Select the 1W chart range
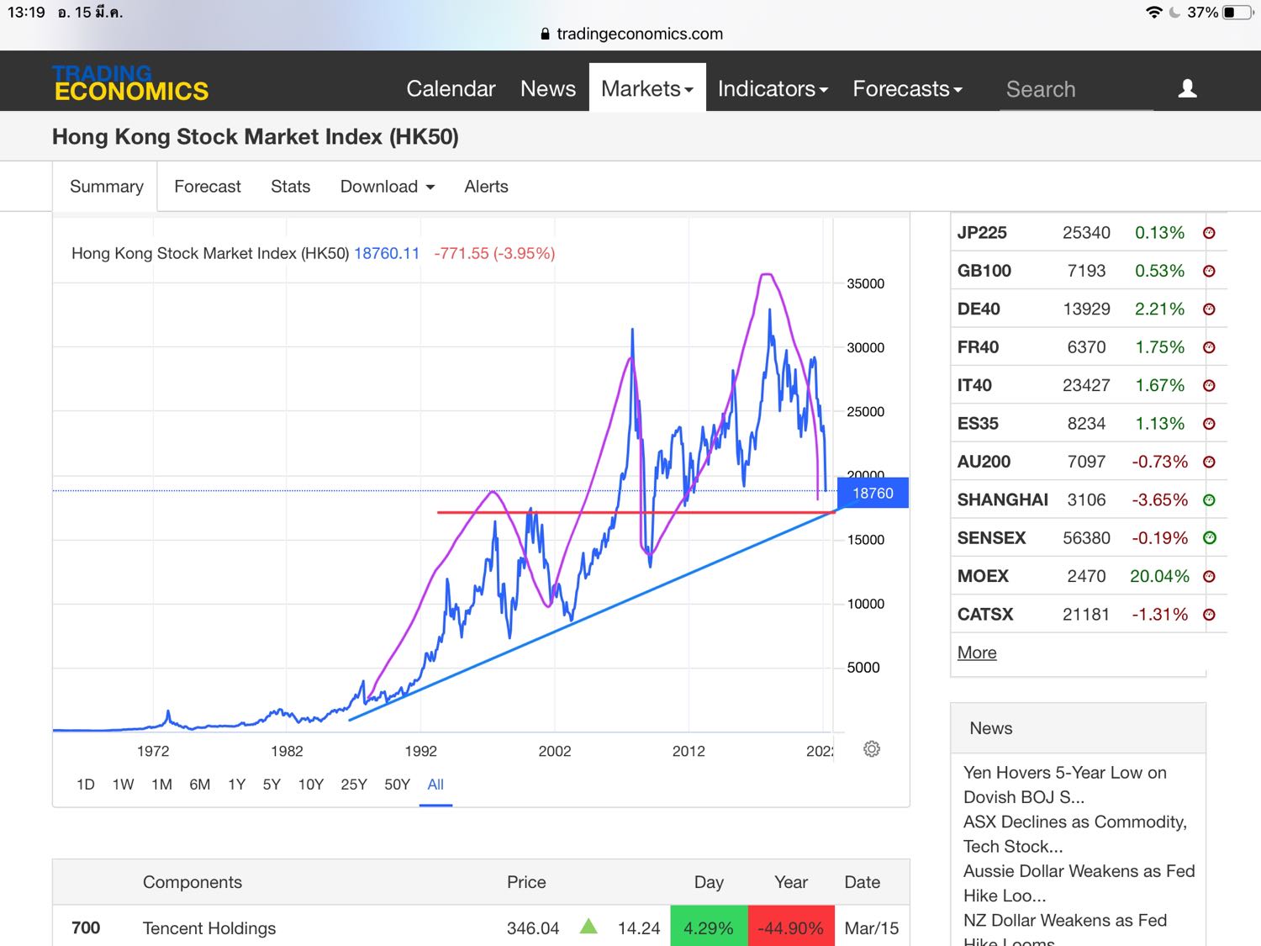 [124, 785]
